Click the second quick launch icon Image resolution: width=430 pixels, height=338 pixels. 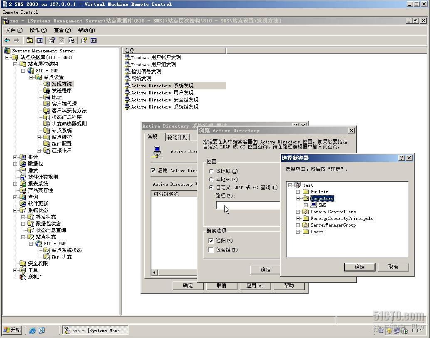click(x=42, y=331)
